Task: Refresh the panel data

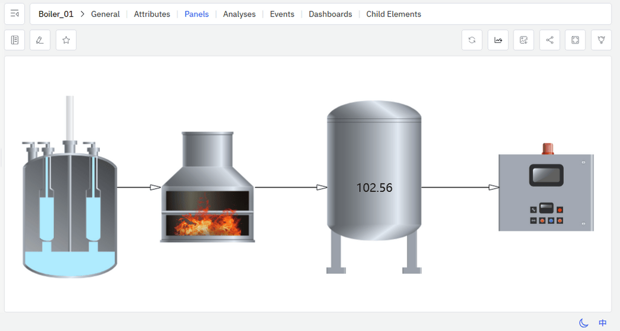Action: [x=472, y=40]
